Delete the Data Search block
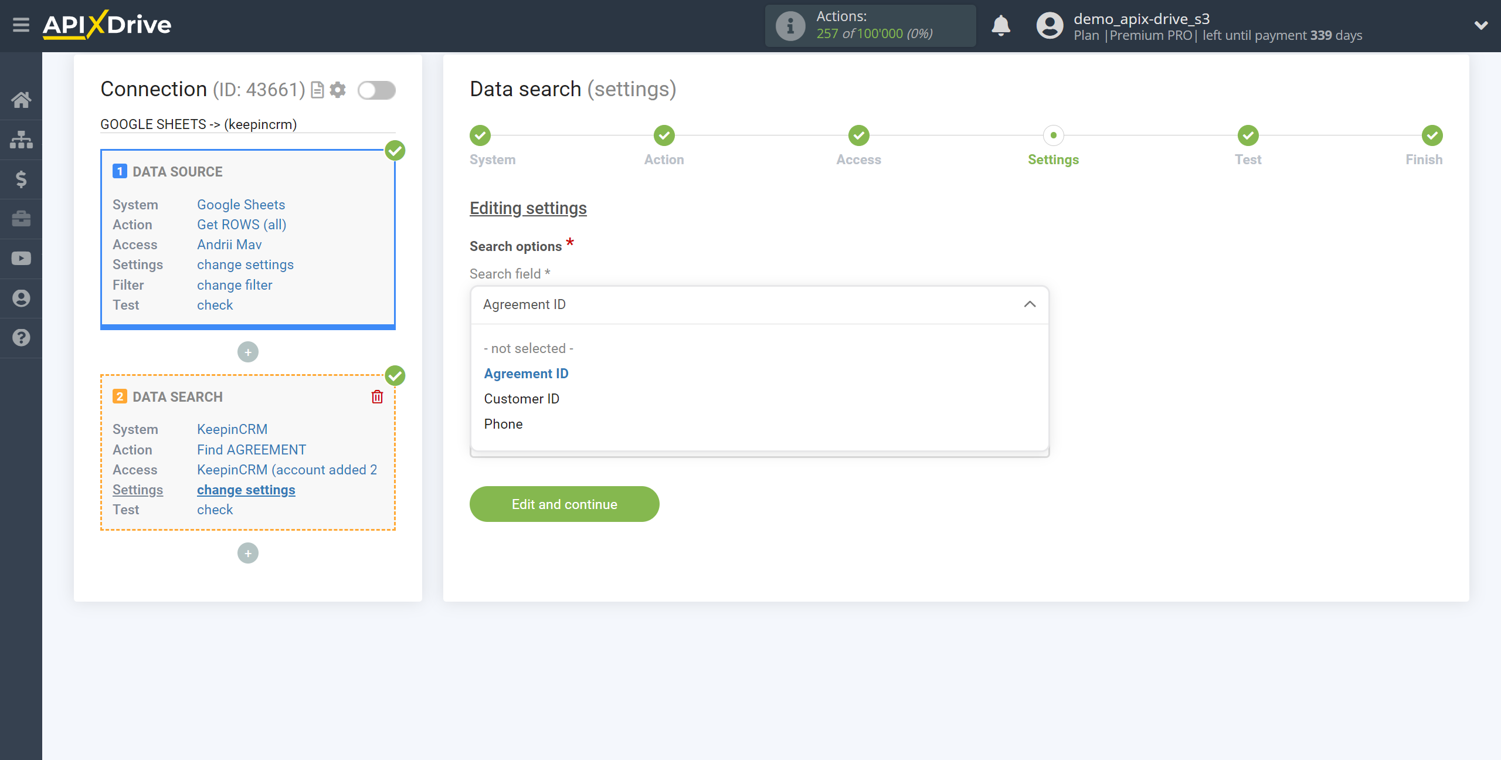This screenshot has height=760, width=1501. click(x=377, y=397)
